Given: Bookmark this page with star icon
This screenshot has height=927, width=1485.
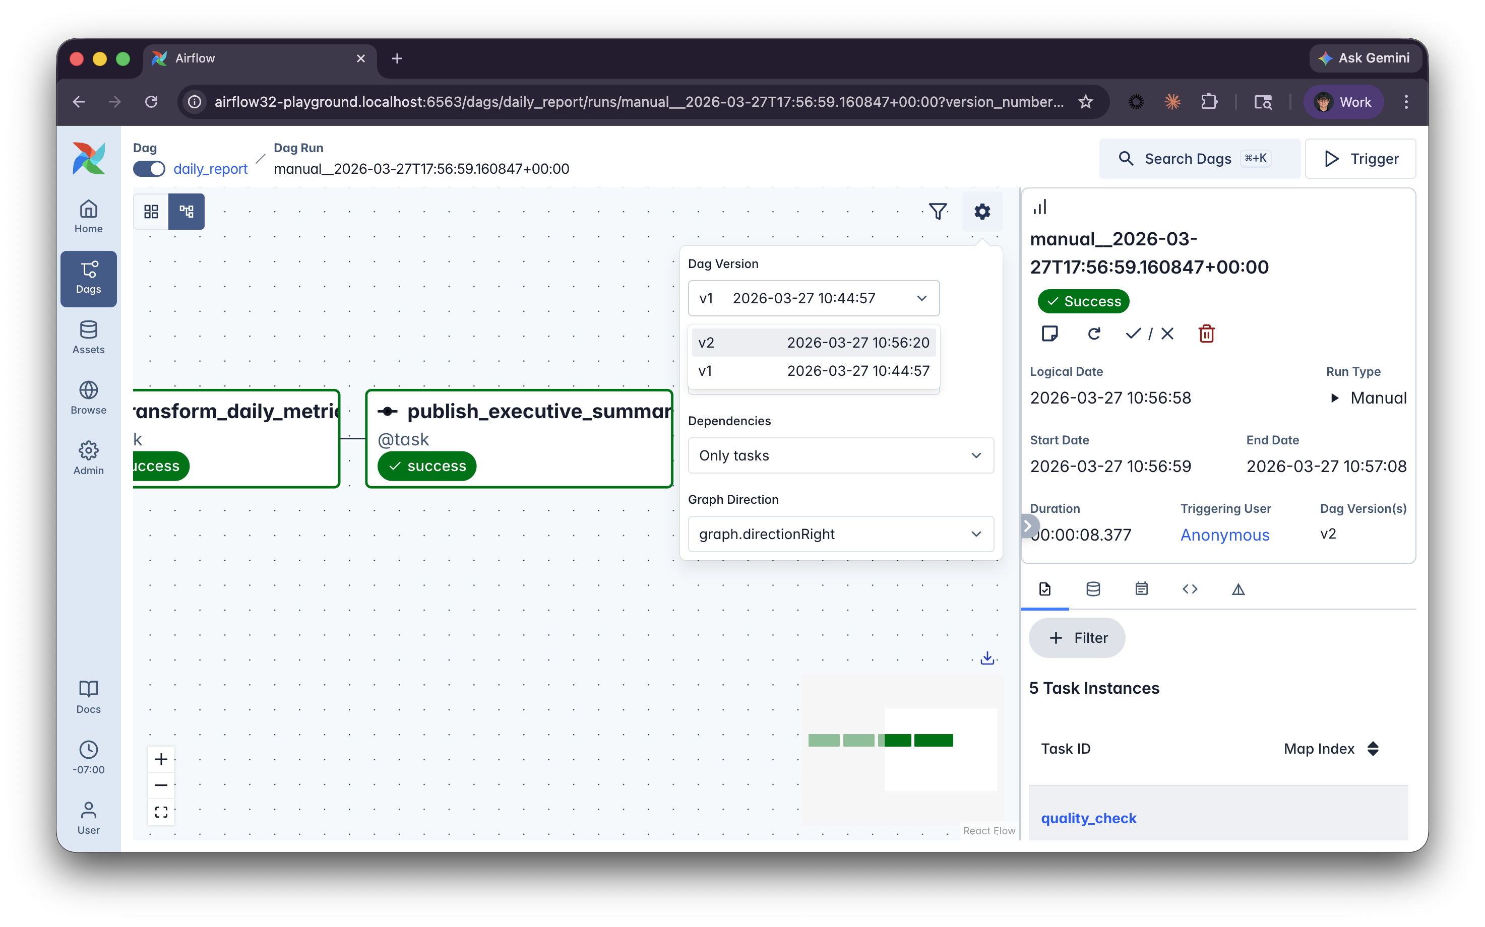Looking at the screenshot, I should 1085,102.
